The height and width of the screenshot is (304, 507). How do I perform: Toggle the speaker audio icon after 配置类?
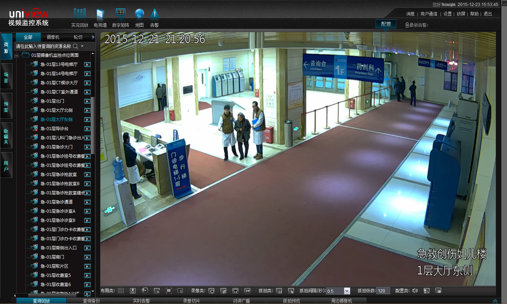click(415, 291)
